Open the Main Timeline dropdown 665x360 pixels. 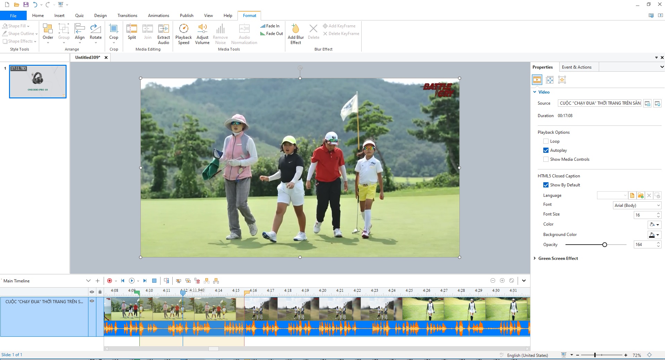[88, 281]
